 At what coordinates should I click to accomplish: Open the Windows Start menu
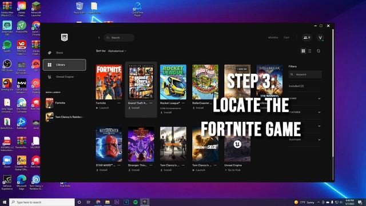(4, 202)
